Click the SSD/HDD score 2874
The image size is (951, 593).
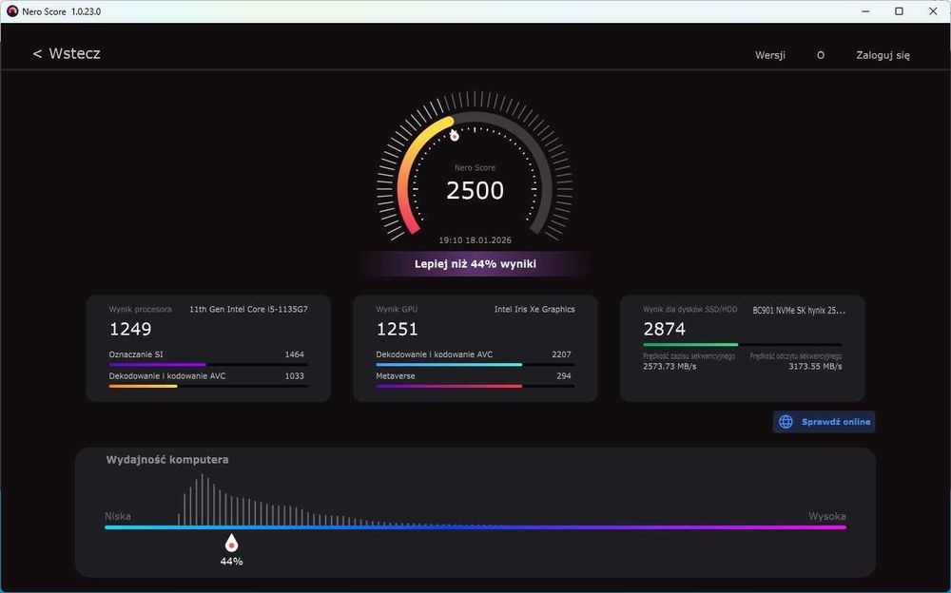coord(664,329)
